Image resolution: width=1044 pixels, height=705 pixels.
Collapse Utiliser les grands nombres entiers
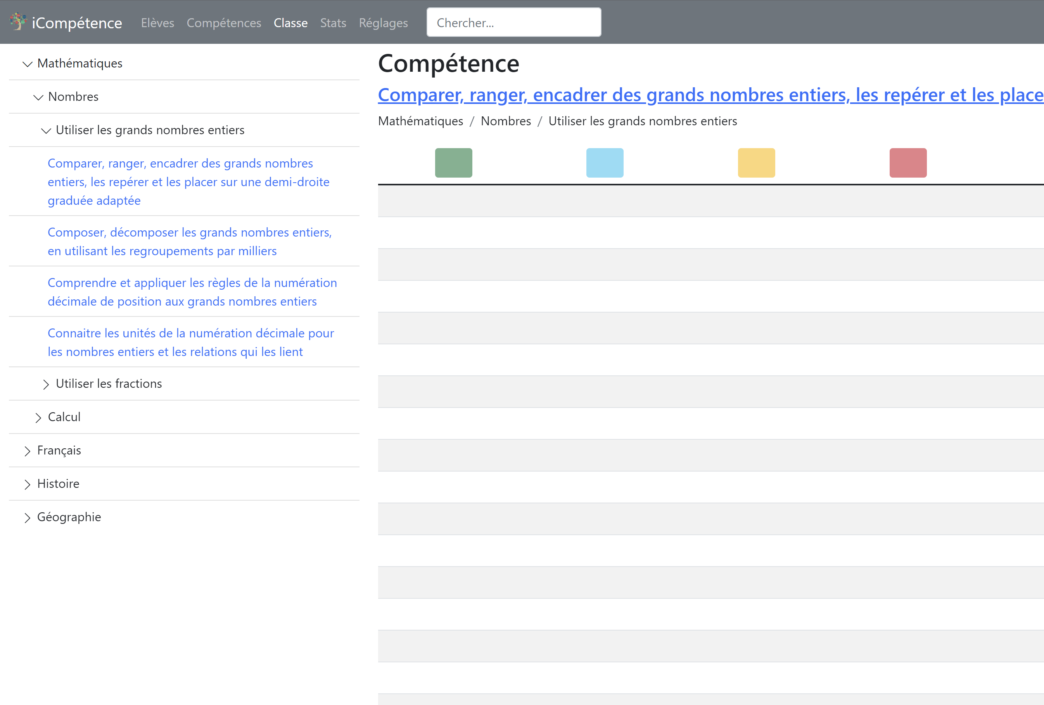point(46,130)
